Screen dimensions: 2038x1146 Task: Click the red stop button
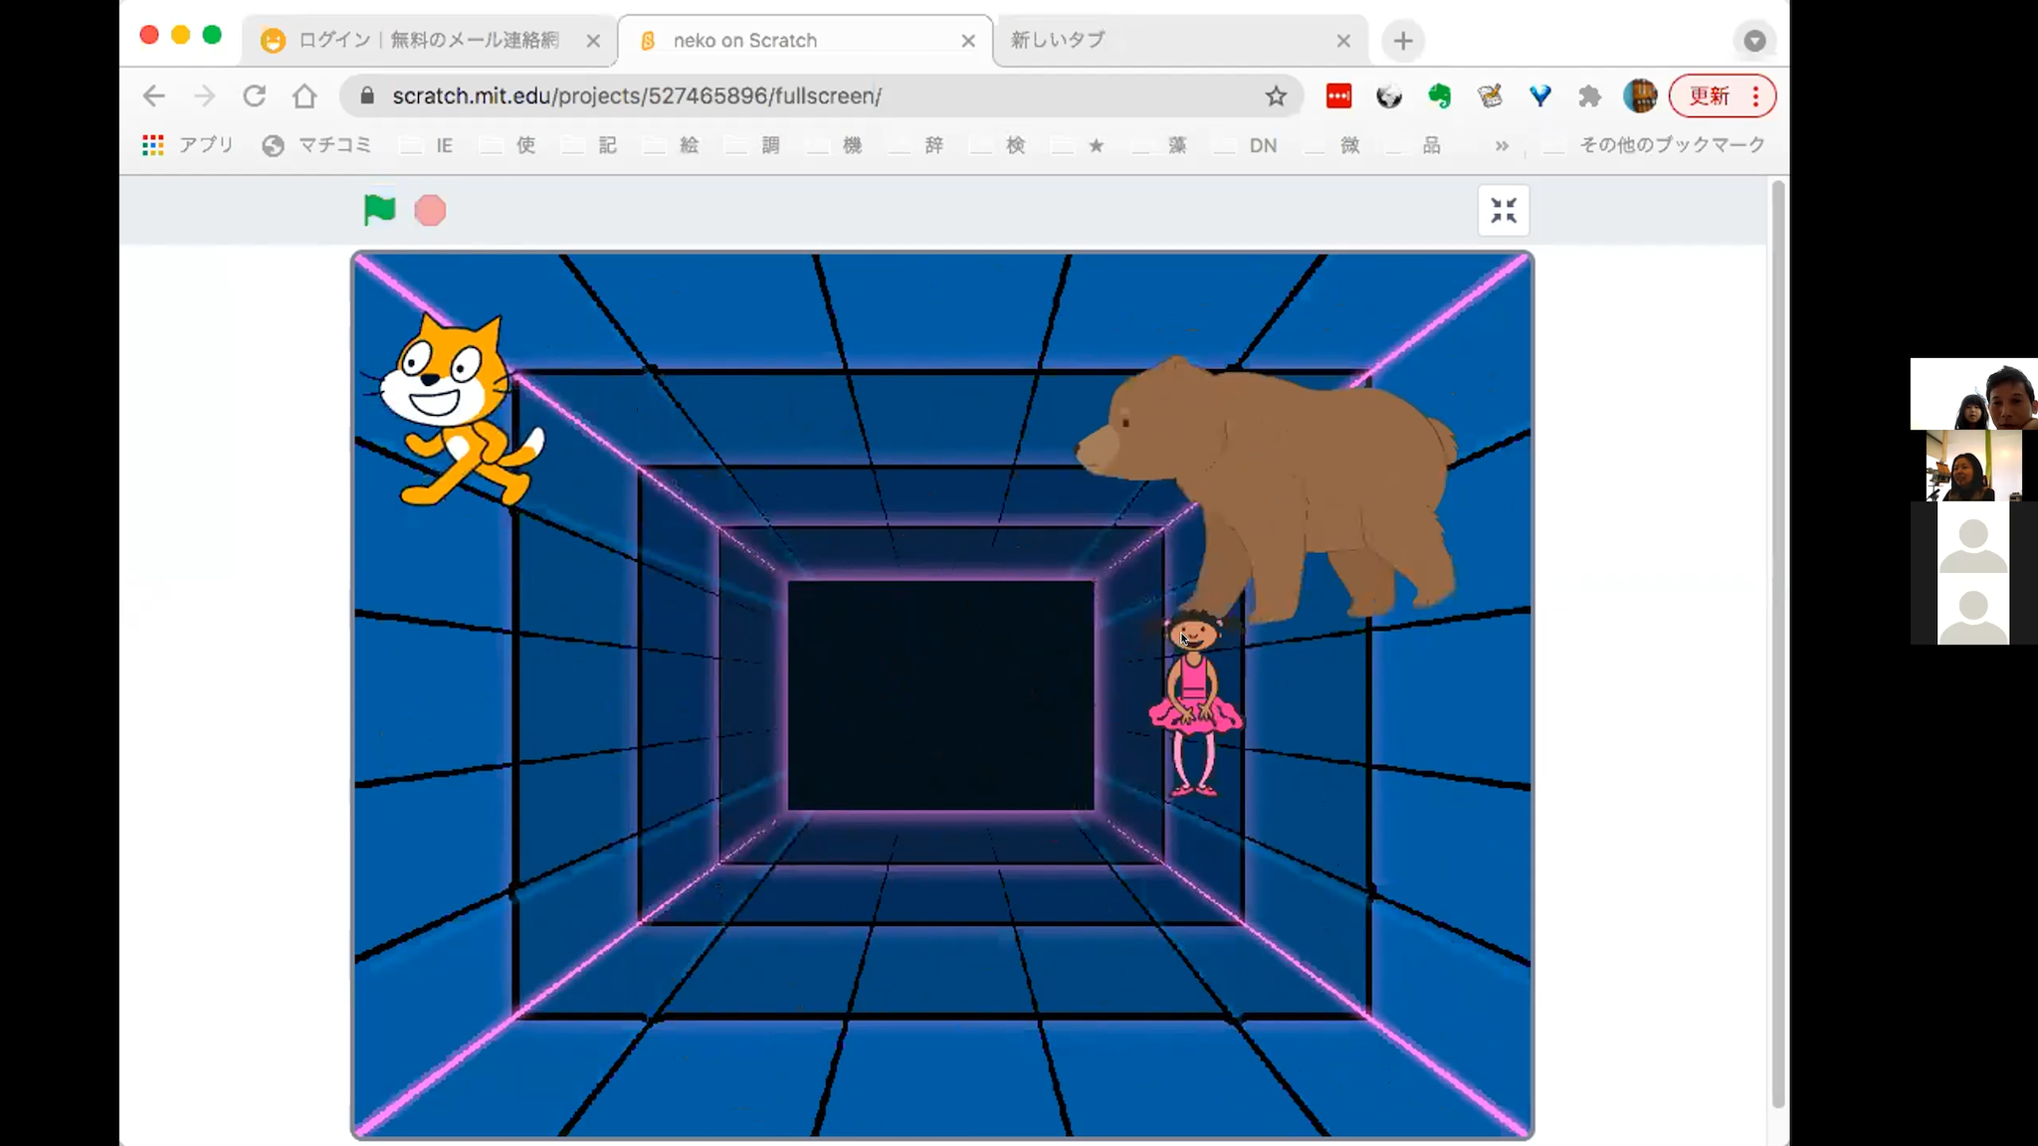[430, 211]
